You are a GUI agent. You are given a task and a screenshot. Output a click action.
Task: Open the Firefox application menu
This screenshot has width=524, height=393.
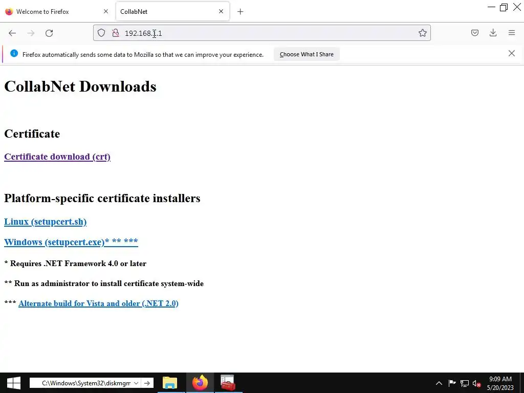pyautogui.click(x=512, y=33)
